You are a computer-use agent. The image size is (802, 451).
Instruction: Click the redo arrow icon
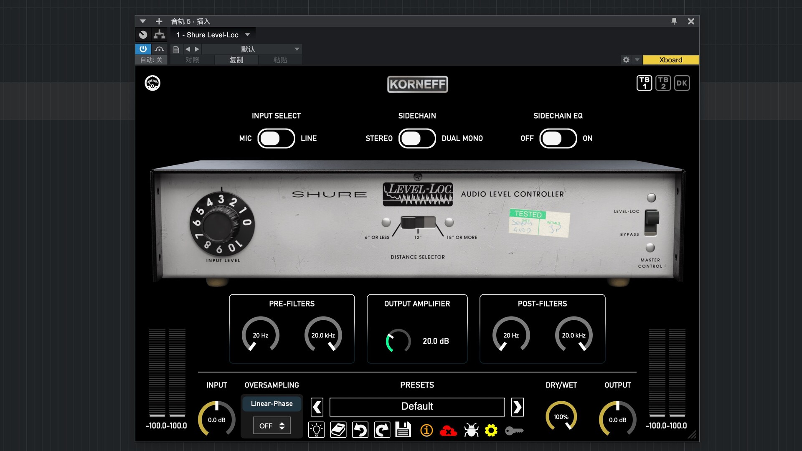pyautogui.click(x=382, y=430)
